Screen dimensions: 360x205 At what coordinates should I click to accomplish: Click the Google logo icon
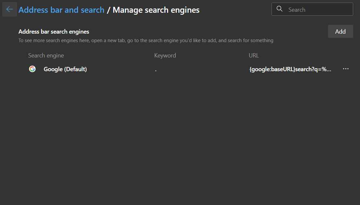pyautogui.click(x=32, y=69)
